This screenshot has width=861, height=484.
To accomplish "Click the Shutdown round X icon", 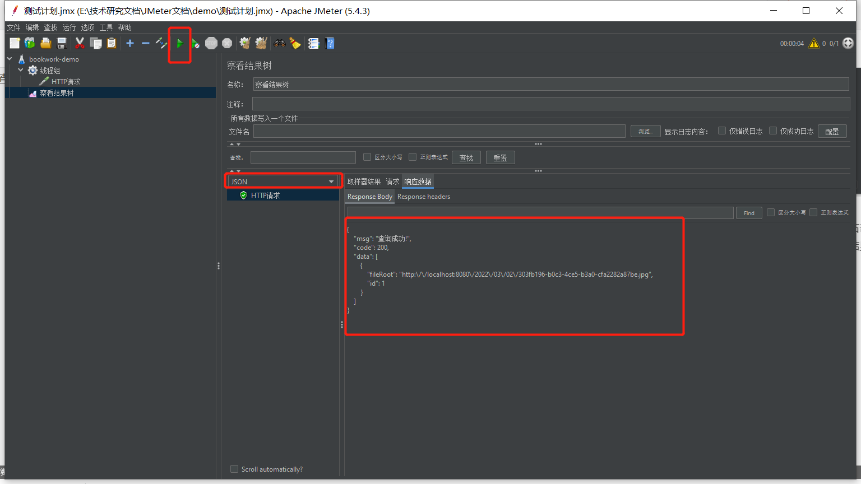I will click(x=227, y=43).
